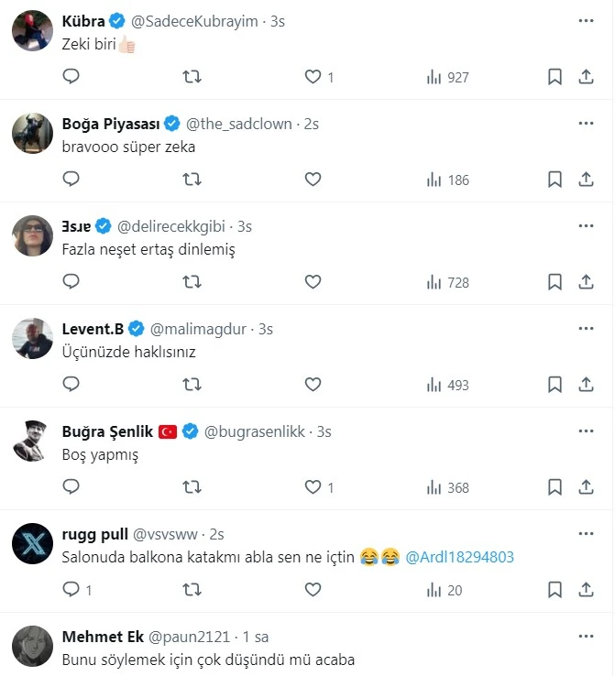Go to Levent.B's profile via display name

pos(93,329)
